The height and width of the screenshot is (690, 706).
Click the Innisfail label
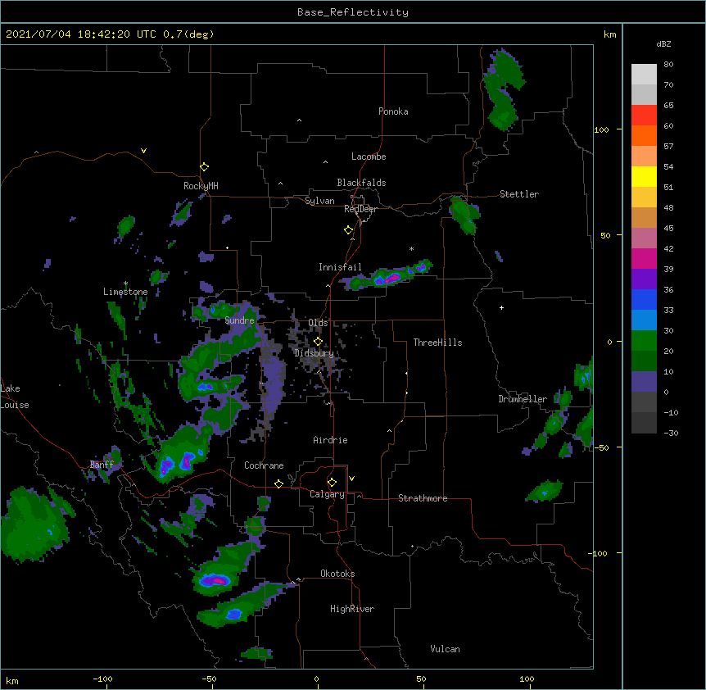click(x=340, y=267)
